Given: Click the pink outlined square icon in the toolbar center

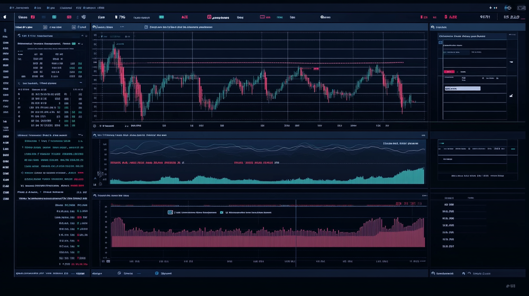Looking at the screenshot, I should coord(209,17).
